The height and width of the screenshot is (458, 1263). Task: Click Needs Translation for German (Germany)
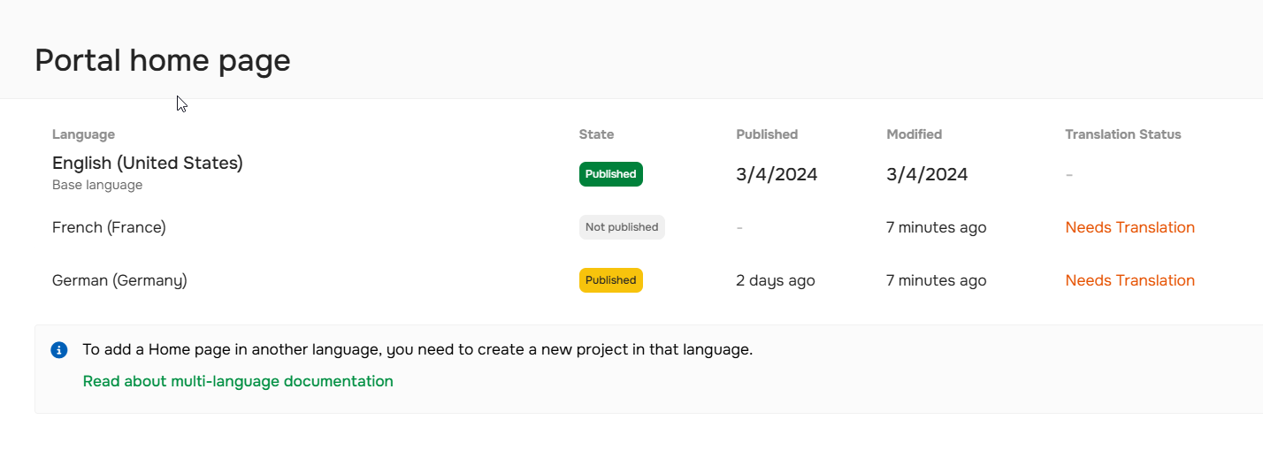(1129, 280)
